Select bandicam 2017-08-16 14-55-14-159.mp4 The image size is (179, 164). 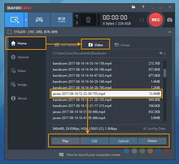106,64
